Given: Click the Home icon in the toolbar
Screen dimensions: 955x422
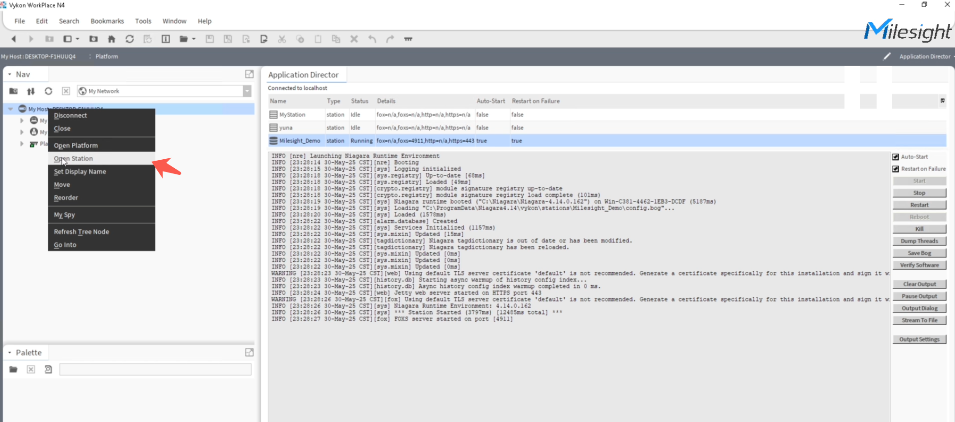Looking at the screenshot, I should coord(111,39).
